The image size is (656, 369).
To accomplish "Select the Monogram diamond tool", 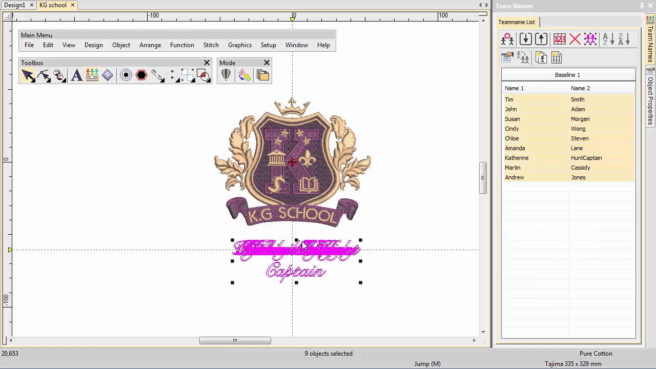I will (108, 76).
